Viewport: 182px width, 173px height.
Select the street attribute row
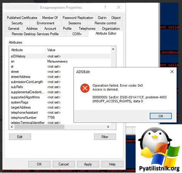click(41, 72)
